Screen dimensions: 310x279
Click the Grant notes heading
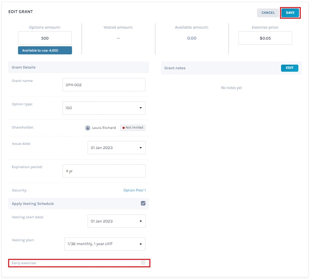(x=175, y=68)
